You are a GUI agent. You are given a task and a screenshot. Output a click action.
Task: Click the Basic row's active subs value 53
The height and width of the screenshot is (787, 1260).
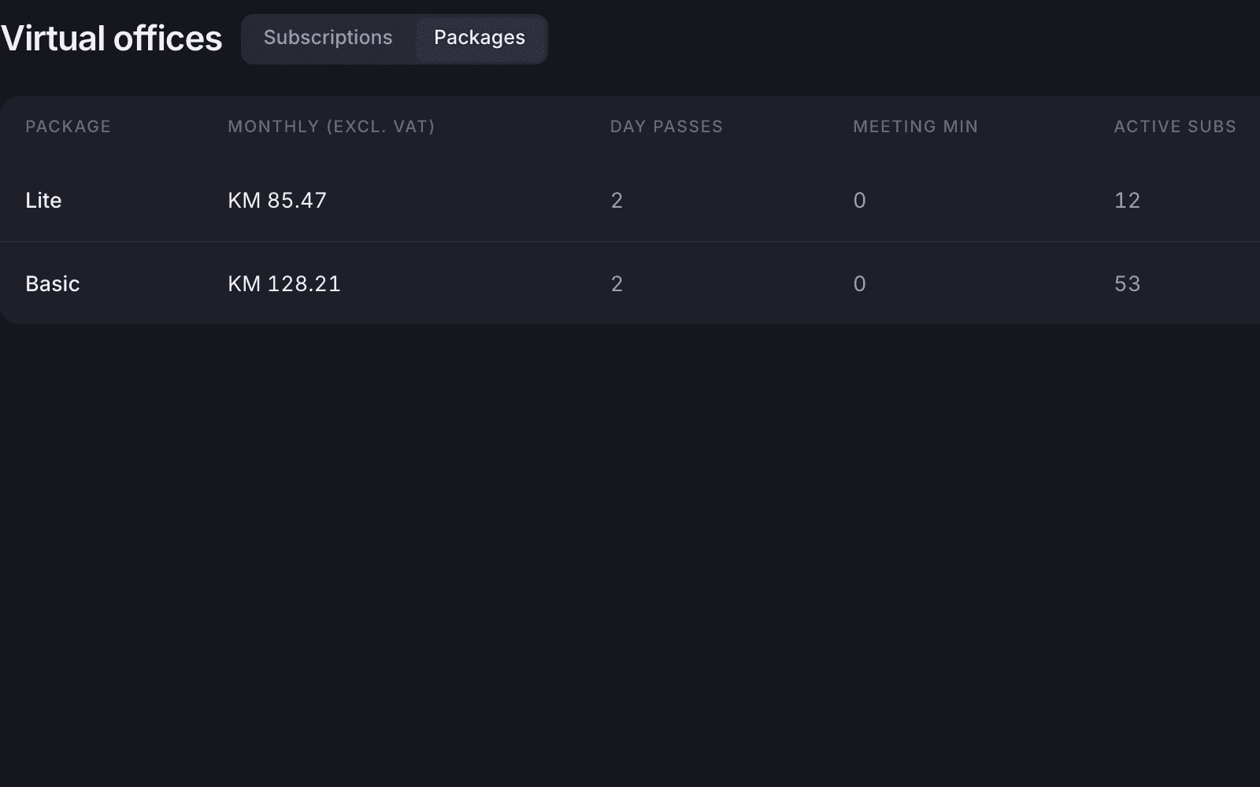pos(1128,284)
